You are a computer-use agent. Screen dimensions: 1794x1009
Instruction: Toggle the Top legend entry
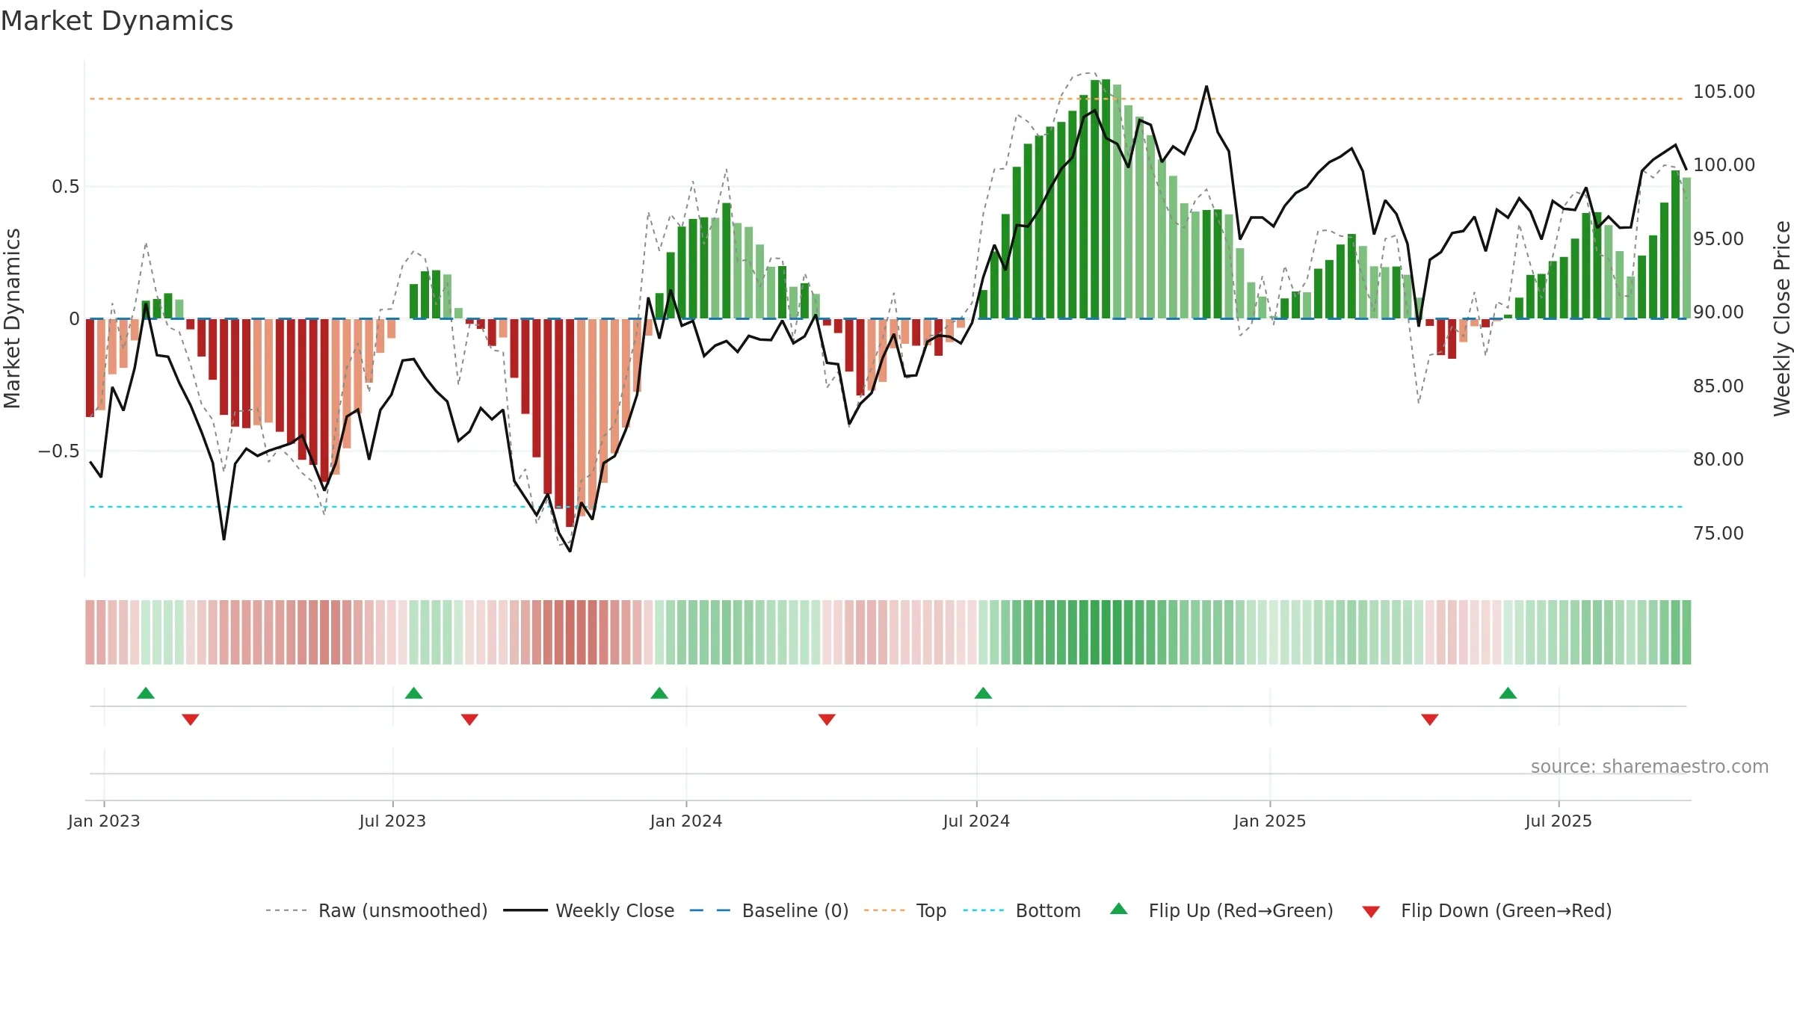pyautogui.click(x=905, y=910)
